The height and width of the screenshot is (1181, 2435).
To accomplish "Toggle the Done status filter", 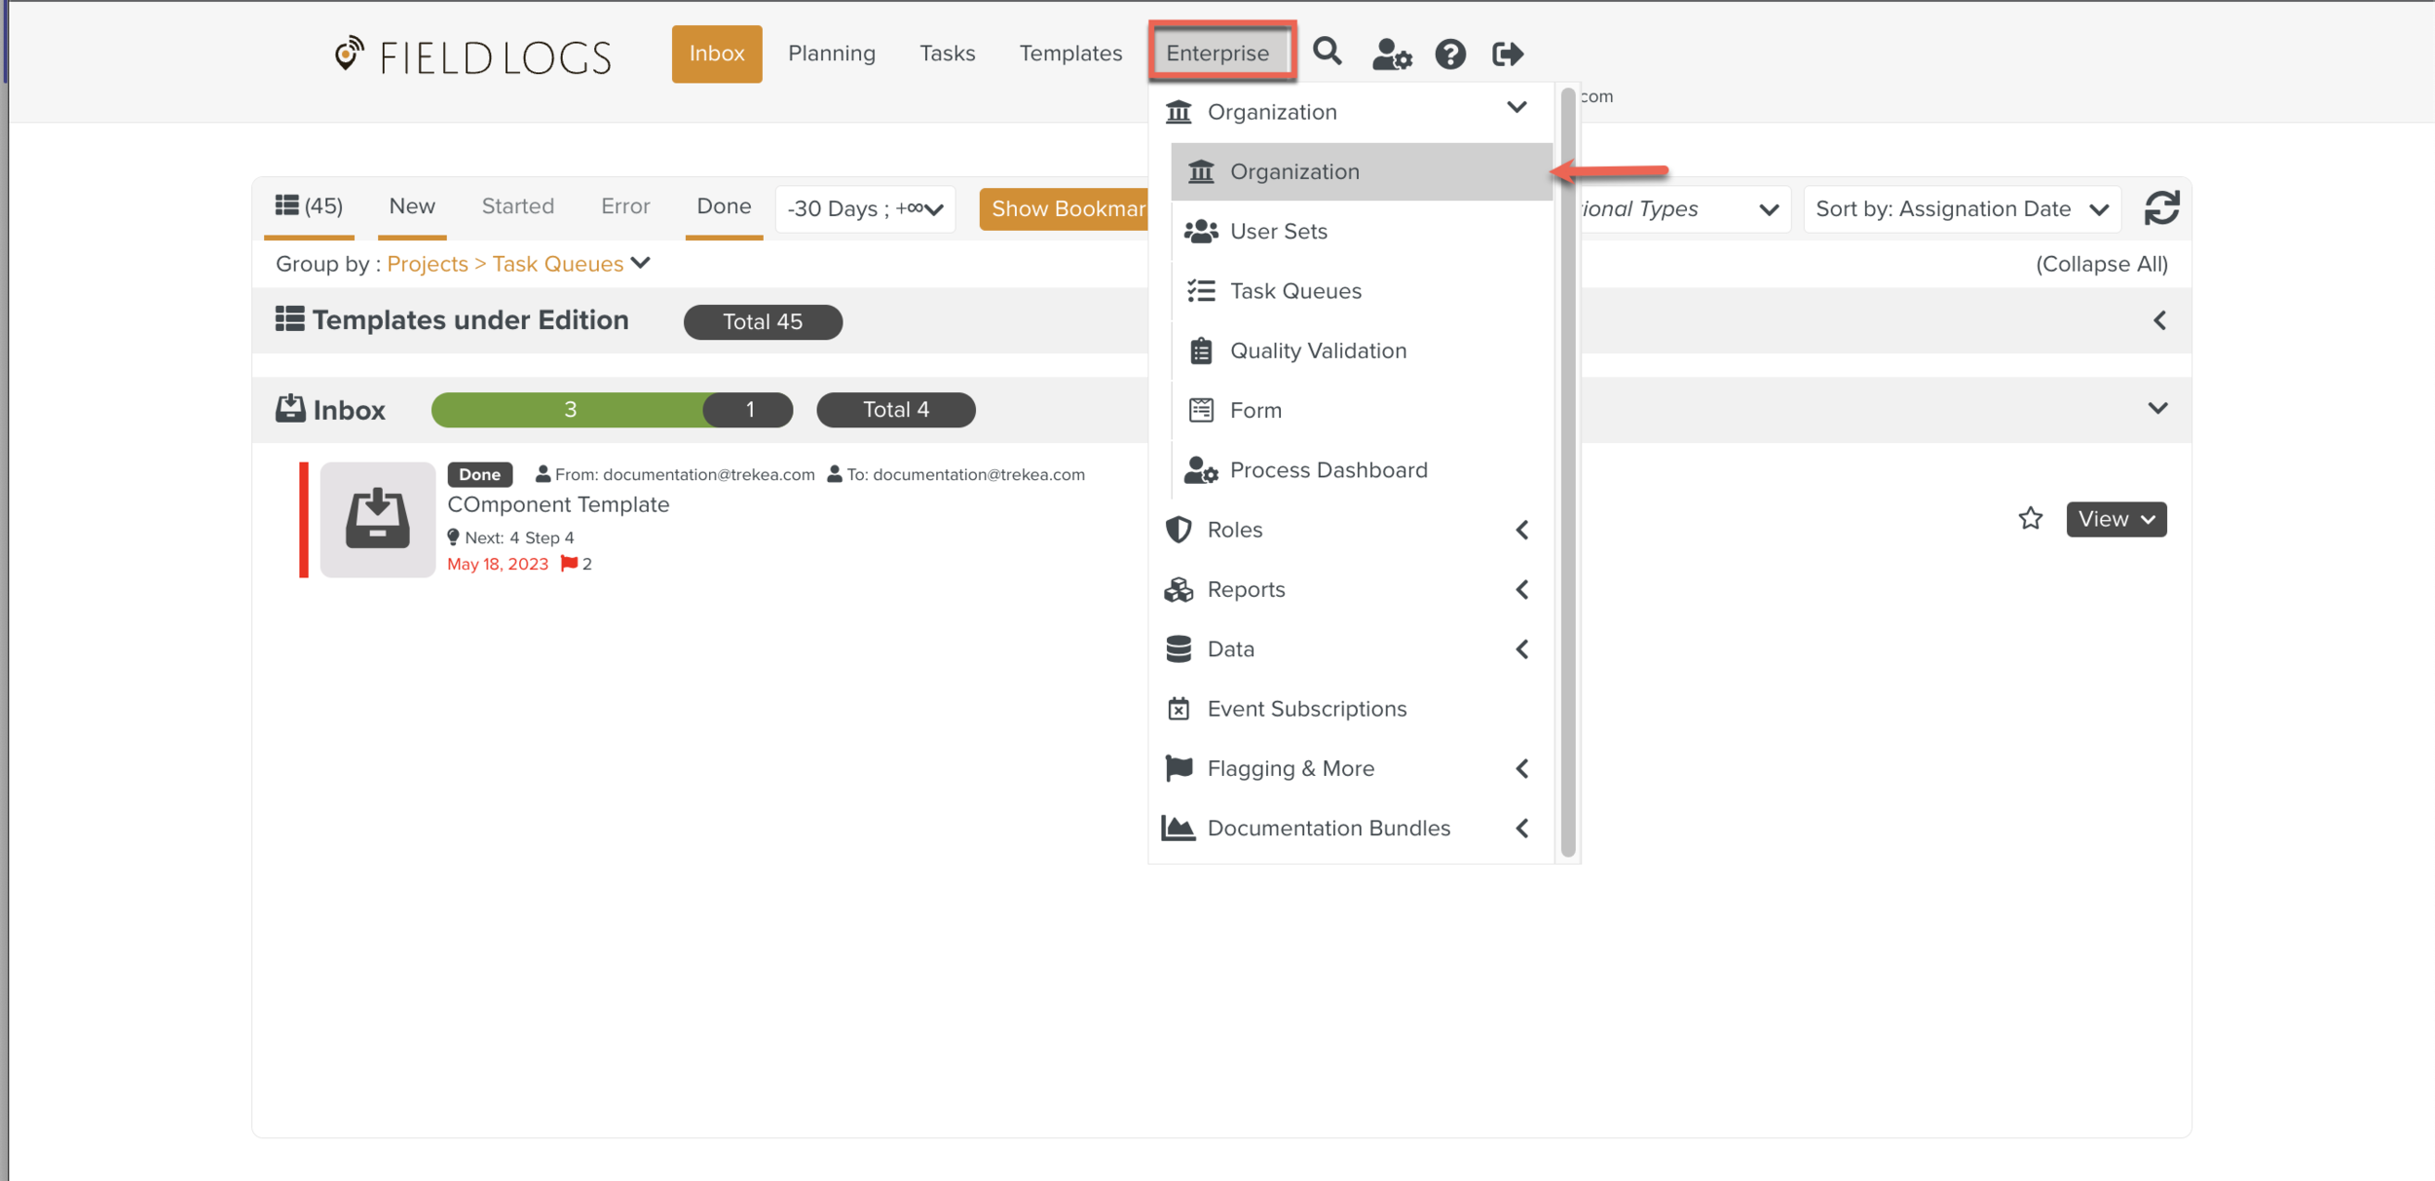I will coord(723,206).
